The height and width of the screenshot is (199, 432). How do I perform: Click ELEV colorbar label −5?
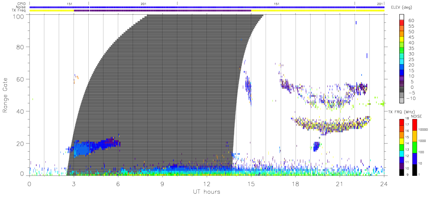(x=411, y=93)
